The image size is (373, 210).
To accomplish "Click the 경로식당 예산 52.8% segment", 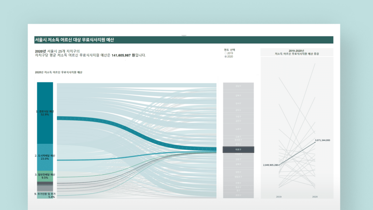I will [45, 112].
